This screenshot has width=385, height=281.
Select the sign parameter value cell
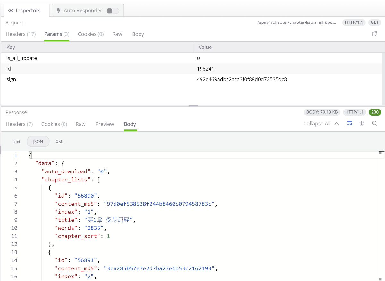pos(242,79)
